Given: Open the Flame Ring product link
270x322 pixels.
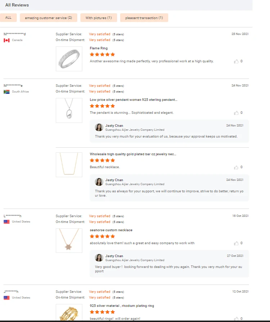Looking at the screenshot, I should tap(99, 48).
